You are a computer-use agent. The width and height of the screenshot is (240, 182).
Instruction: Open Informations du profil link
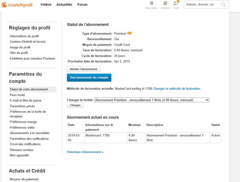coord(24,36)
